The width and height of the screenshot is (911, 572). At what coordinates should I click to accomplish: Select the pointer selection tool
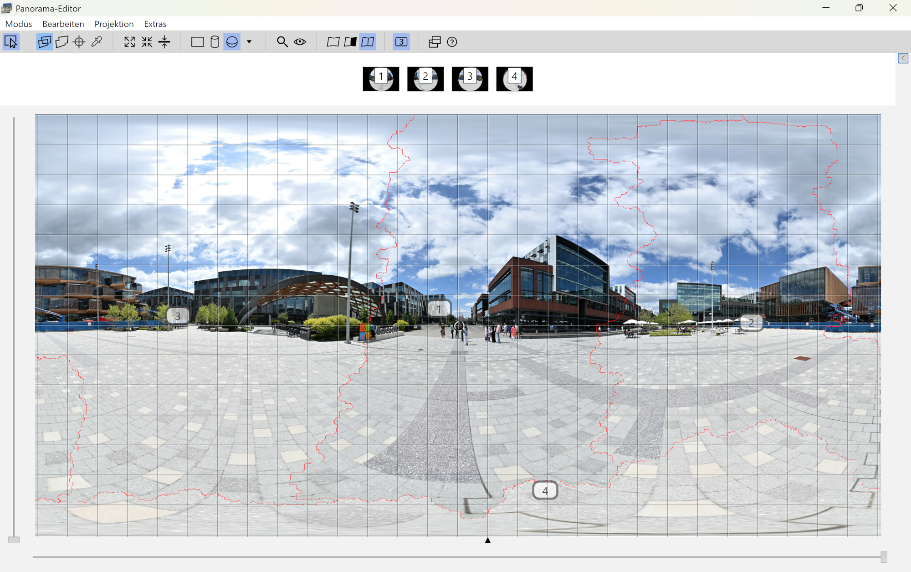(x=11, y=42)
